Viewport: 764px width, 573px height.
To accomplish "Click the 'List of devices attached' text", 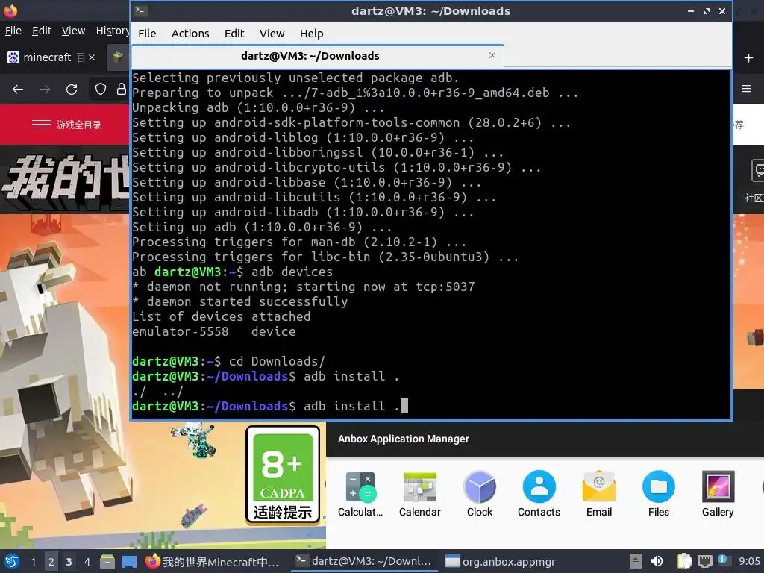I will click(221, 316).
